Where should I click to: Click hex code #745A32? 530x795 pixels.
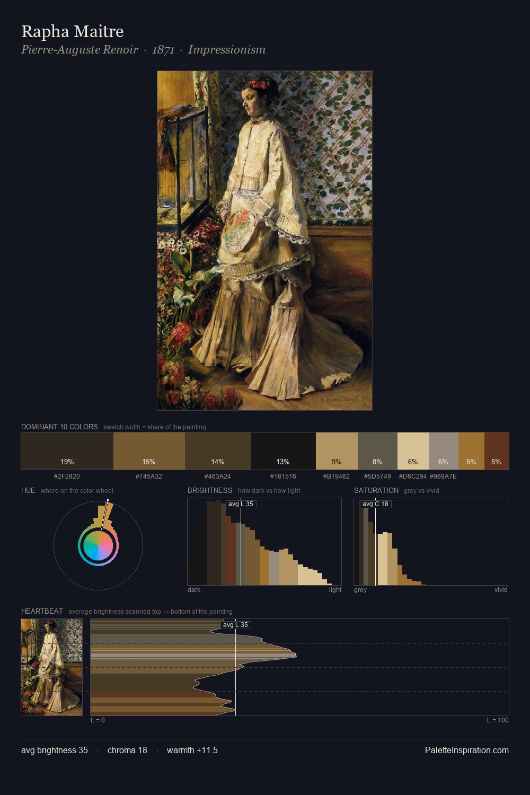149,476
